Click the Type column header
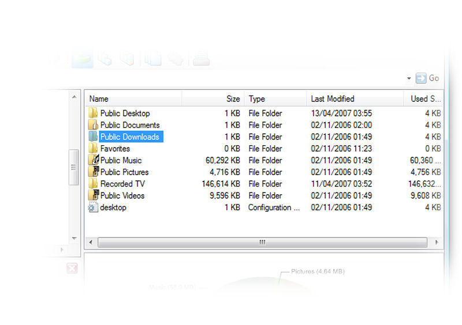This screenshot has width=462, height=325. point(275,99)
